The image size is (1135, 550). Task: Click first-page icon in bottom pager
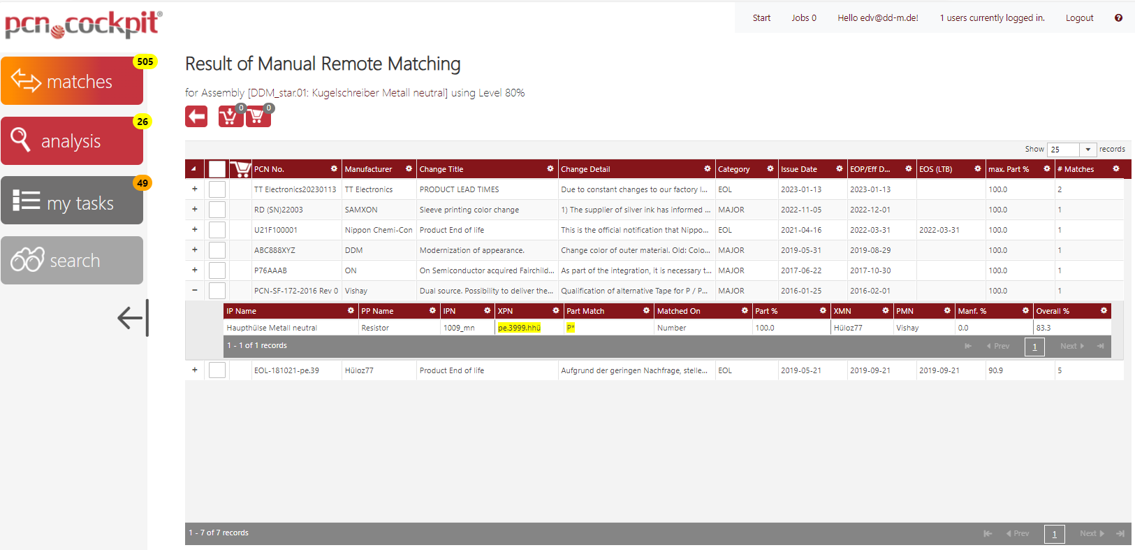point(988,533)
